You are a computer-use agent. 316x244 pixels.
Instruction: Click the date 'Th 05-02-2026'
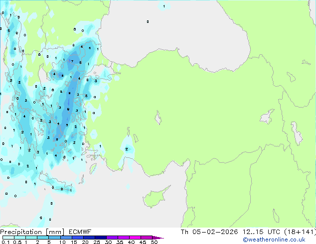pyautogui.click(x=209, y=232)
